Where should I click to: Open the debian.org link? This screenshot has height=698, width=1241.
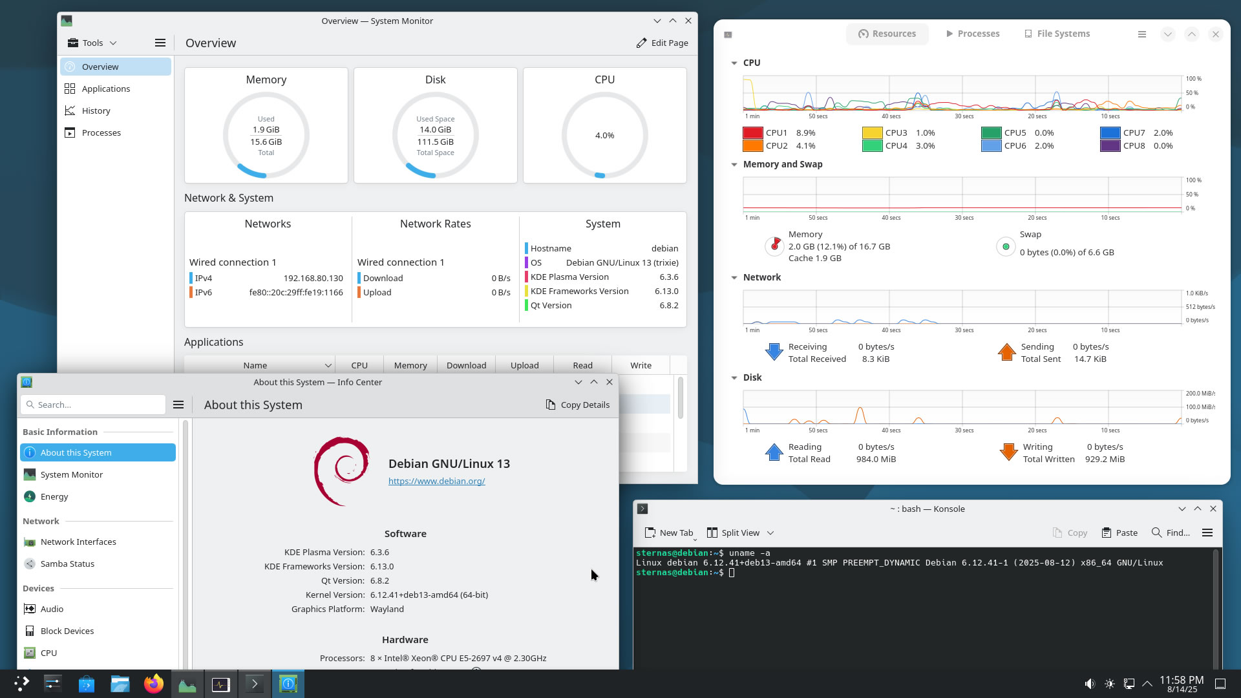[x=436, y=481]
